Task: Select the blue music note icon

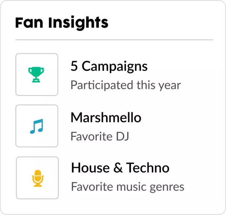Action: 36,126
